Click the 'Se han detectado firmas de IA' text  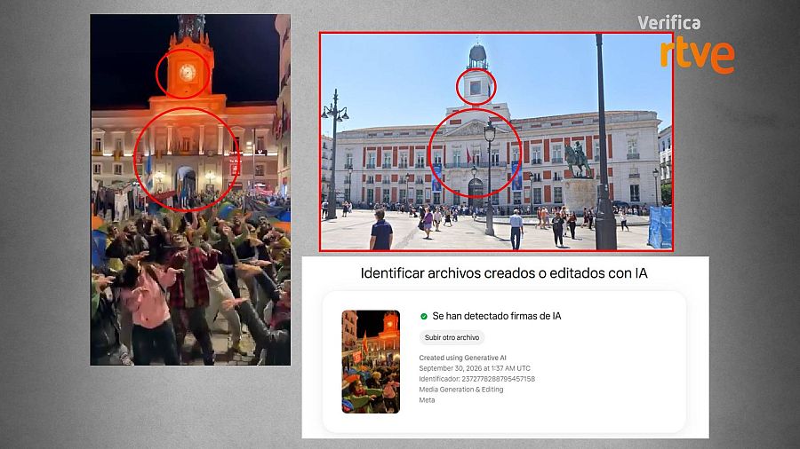pyautogui.click(x=496, y=316)
